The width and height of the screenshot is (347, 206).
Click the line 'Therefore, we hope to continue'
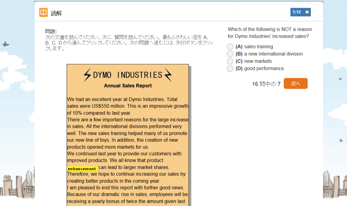[x=126, y=174]
